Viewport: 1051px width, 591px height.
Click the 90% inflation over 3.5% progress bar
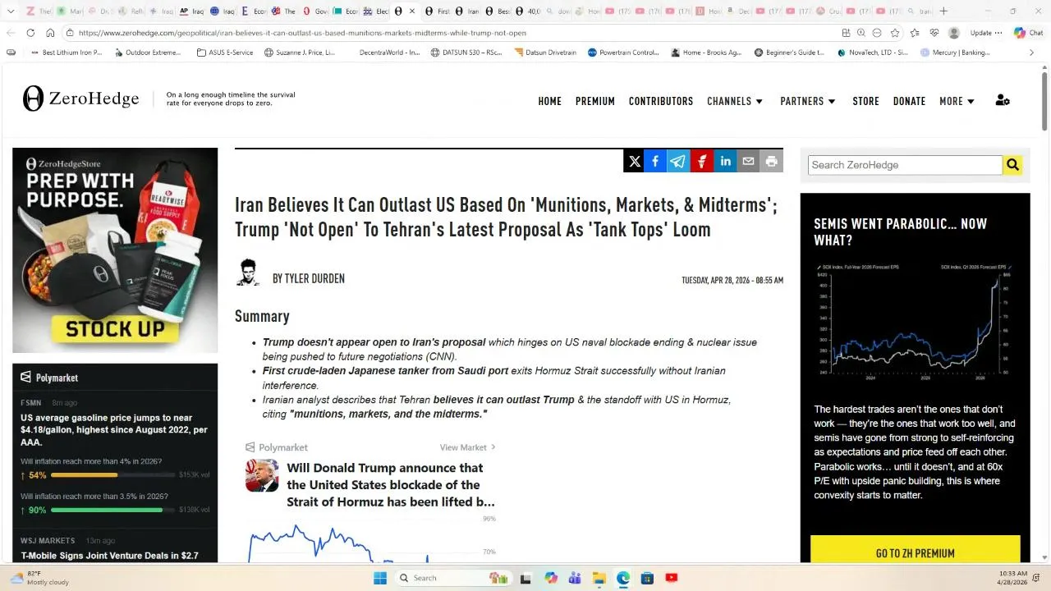pyautogui.click(x=112, y=511)
